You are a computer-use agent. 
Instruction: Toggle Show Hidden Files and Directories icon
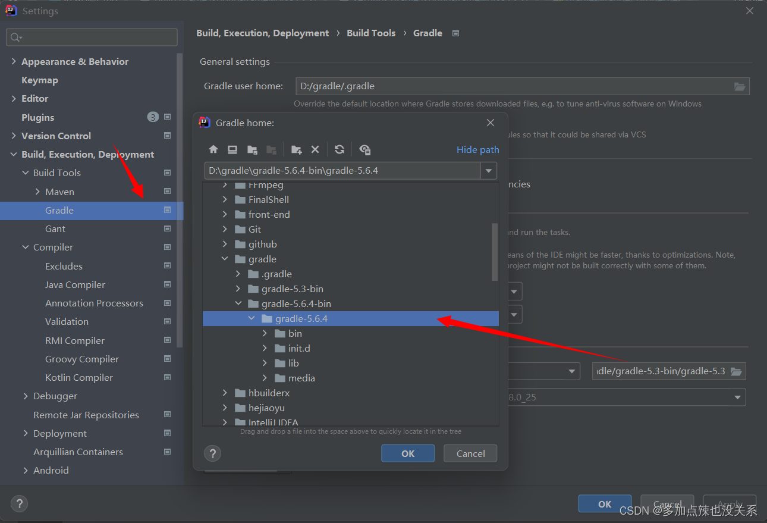tap(365, 149)
